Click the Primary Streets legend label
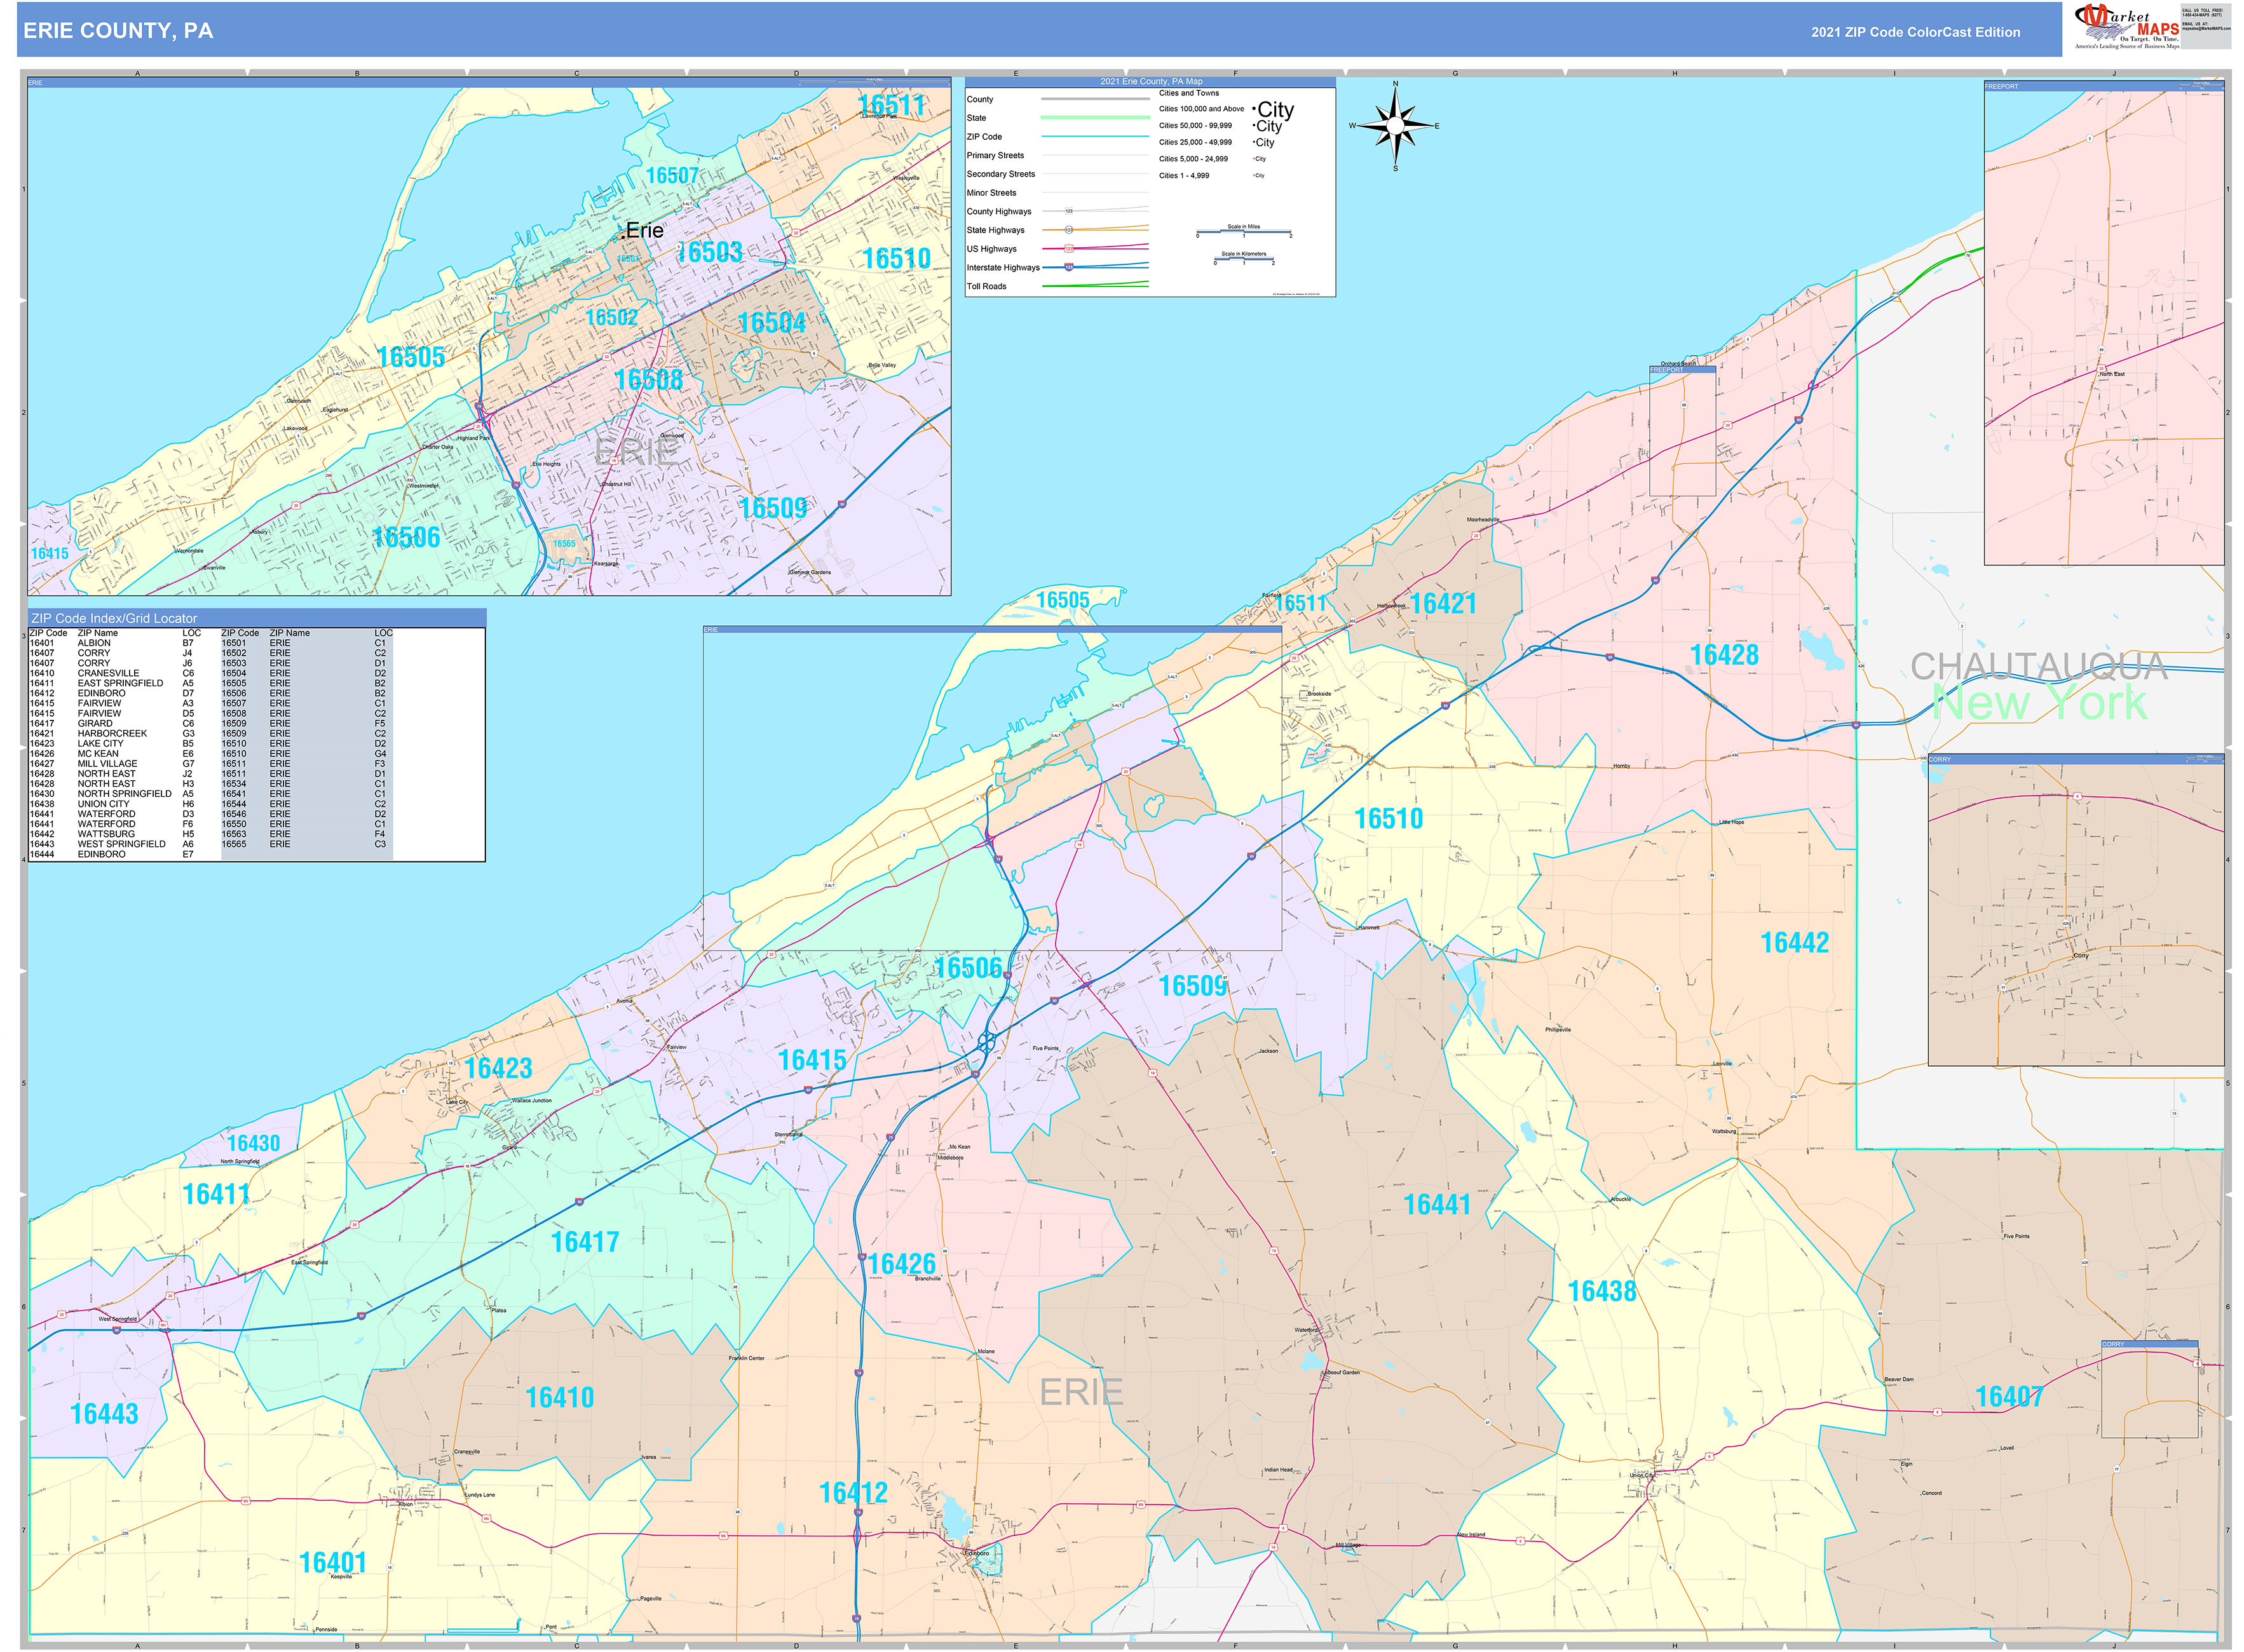Viewport: 2244px width, 1652px height. (995, 156)
